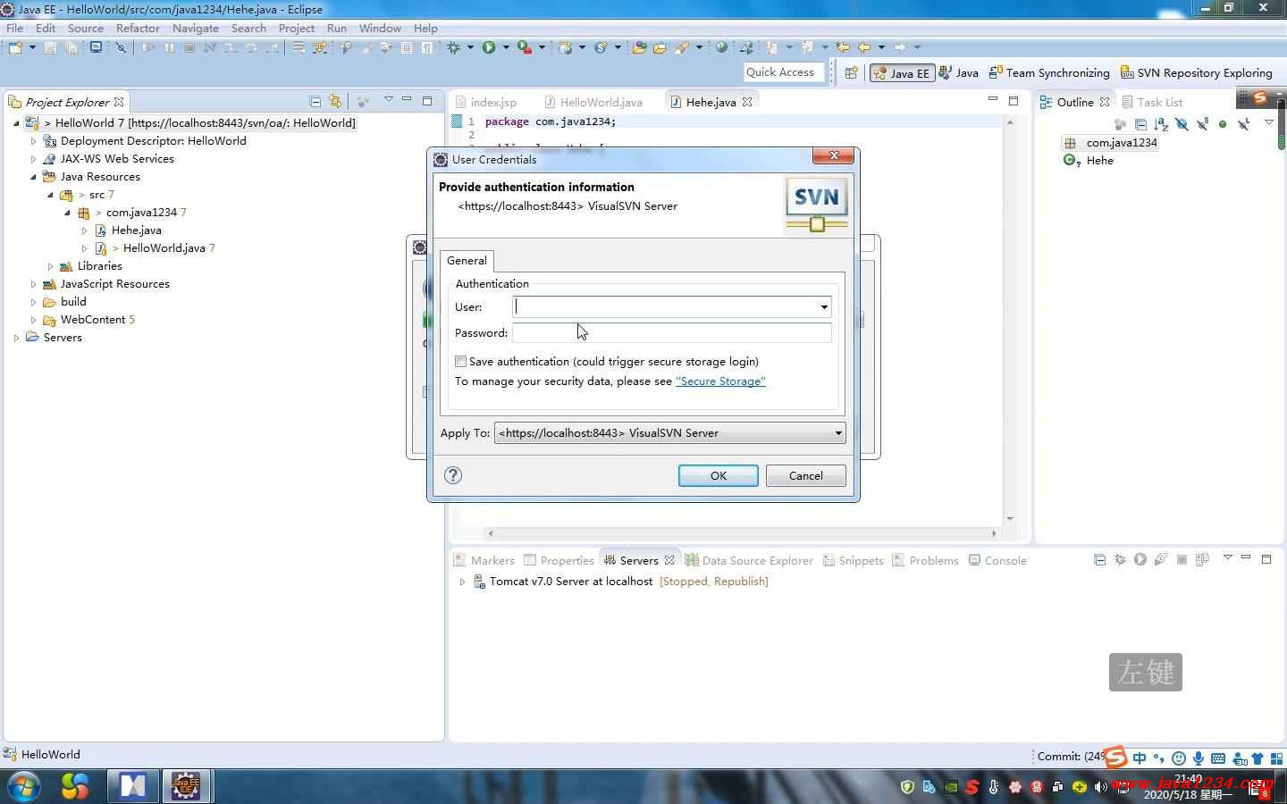Close the Hehe.java editor tab
Image resolution: width=1287 pixels, height=804 pixels.
(747, 102)
